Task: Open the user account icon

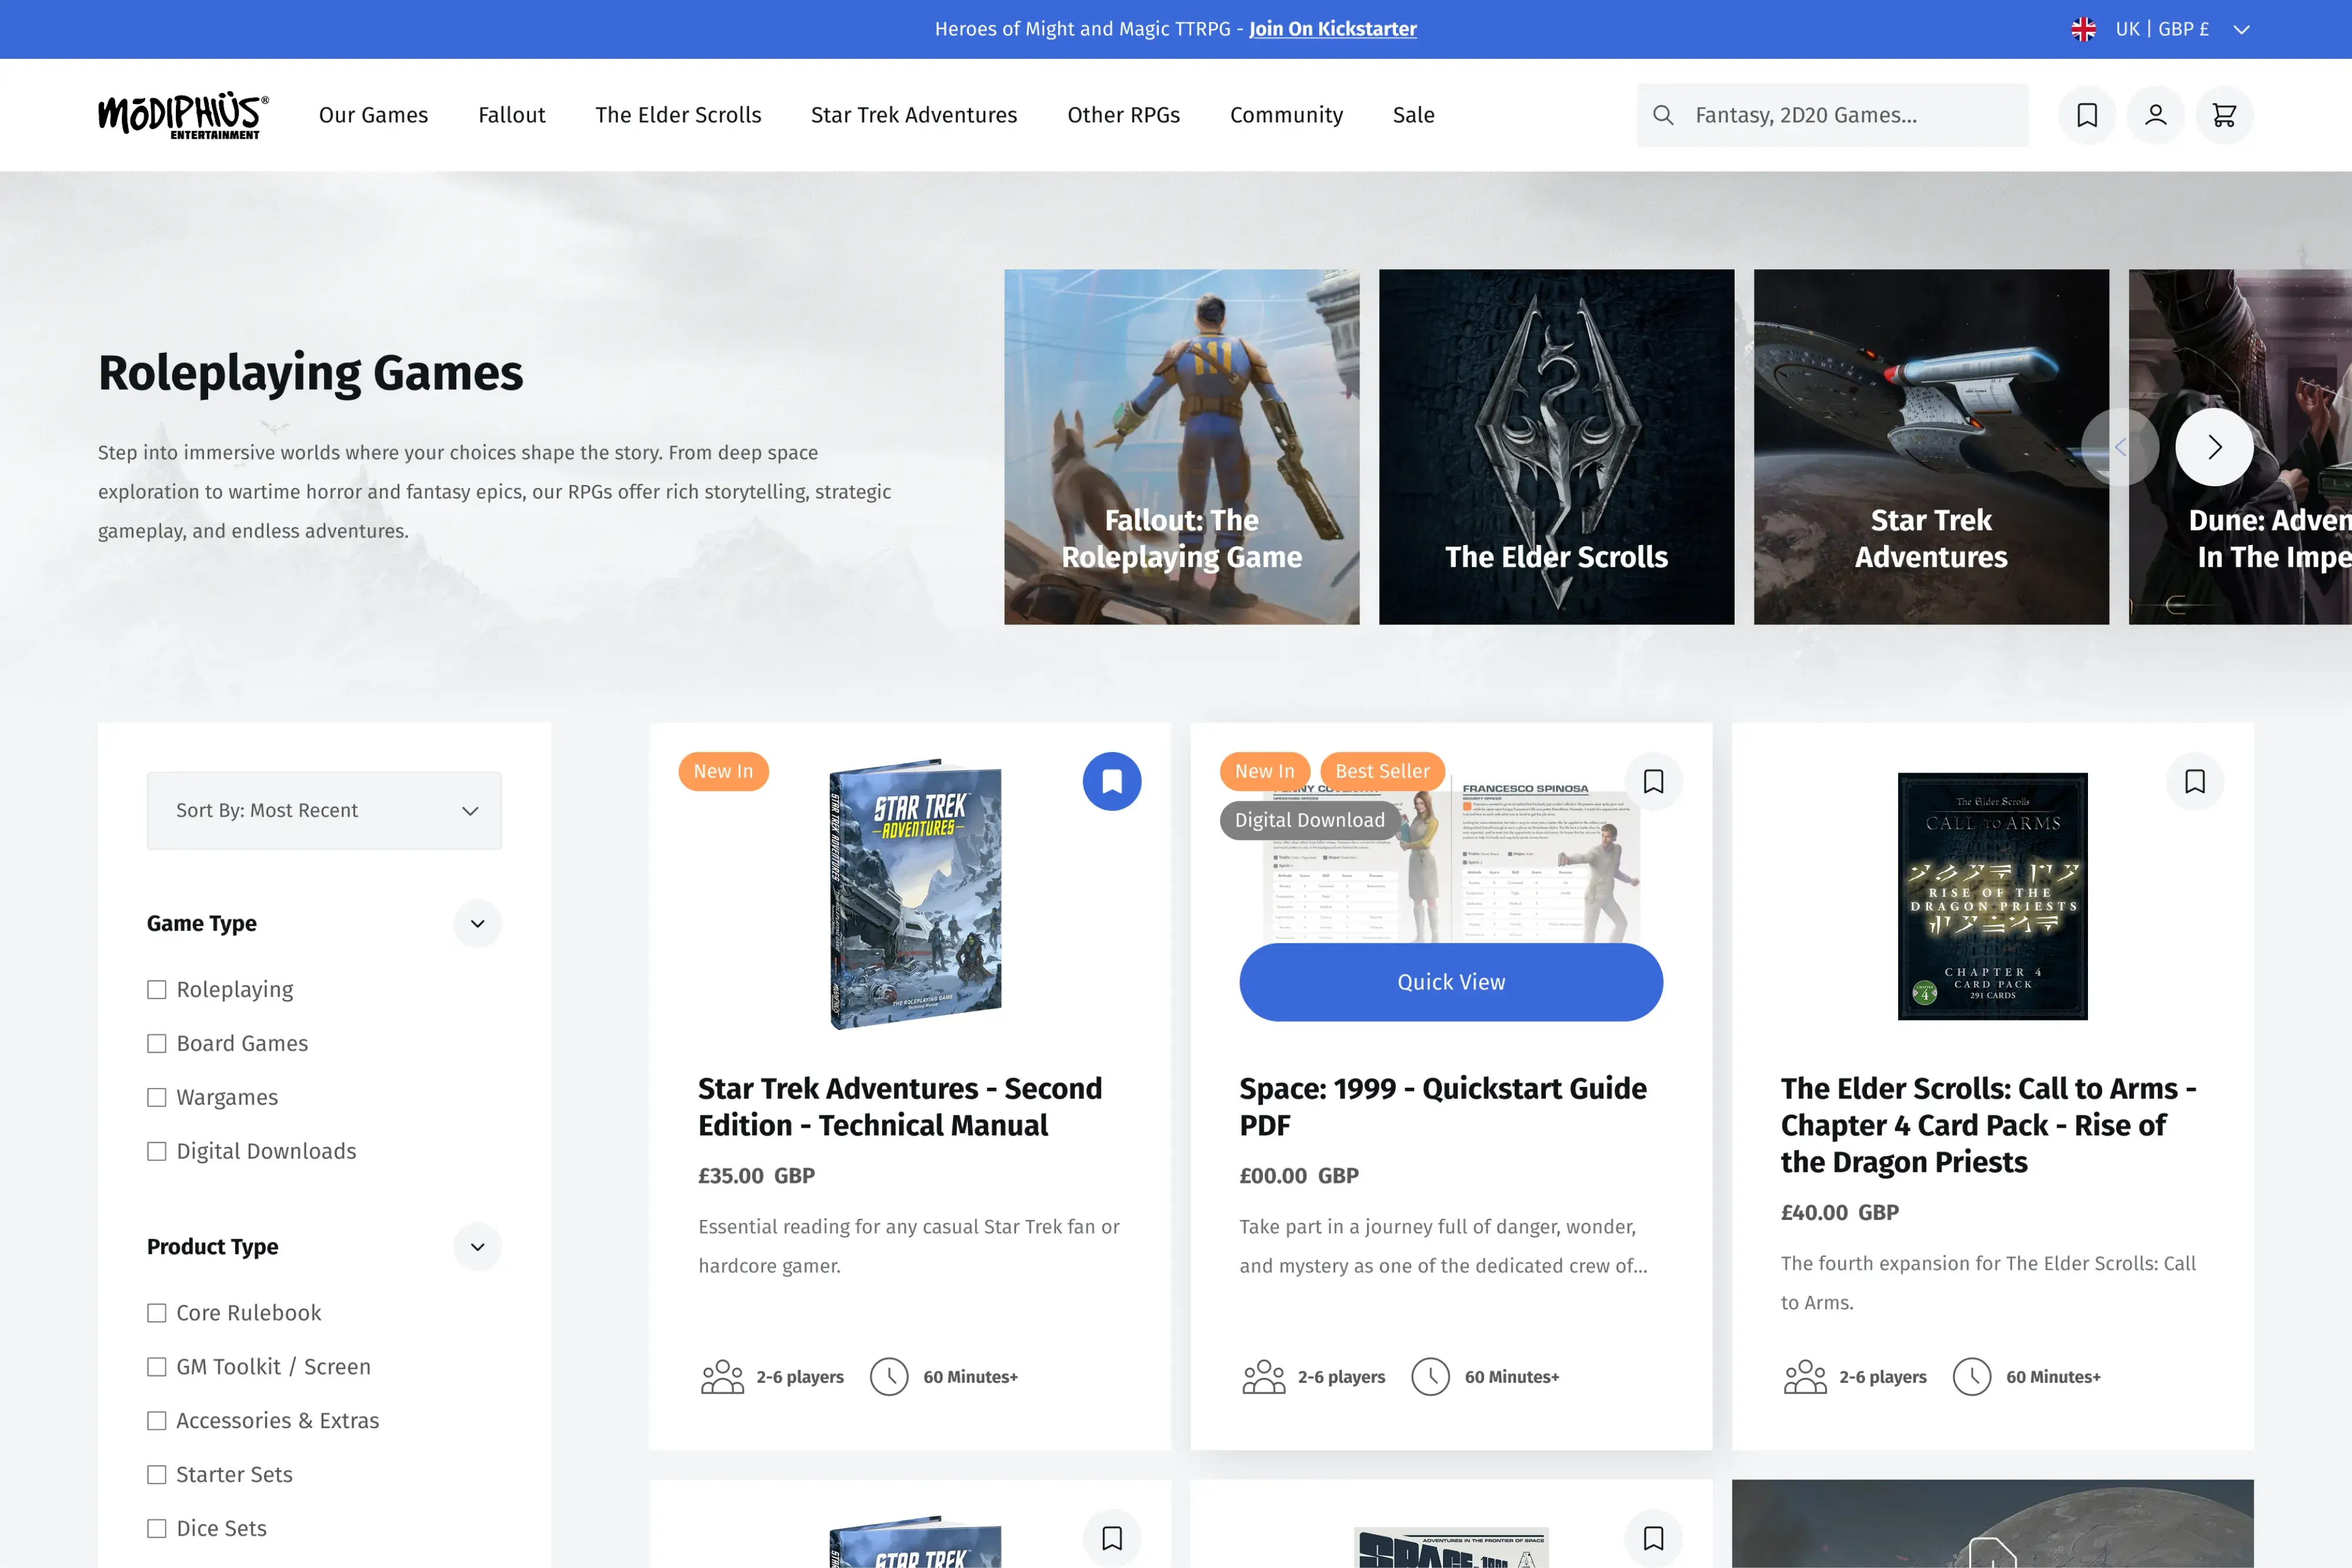Action: pos(2155,115)
